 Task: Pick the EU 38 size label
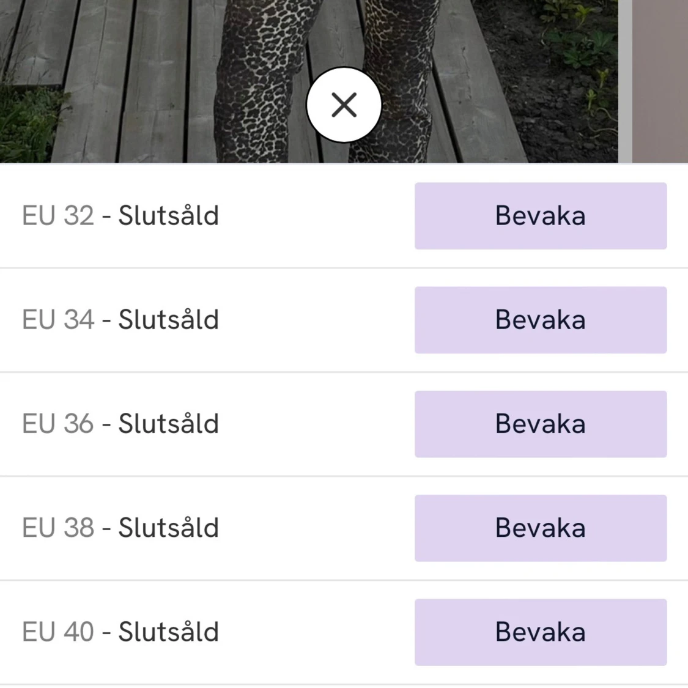pyautogui.click(x=58, y=528)
